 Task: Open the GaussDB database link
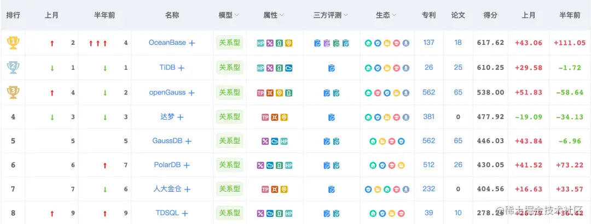[x=167, y=141]
